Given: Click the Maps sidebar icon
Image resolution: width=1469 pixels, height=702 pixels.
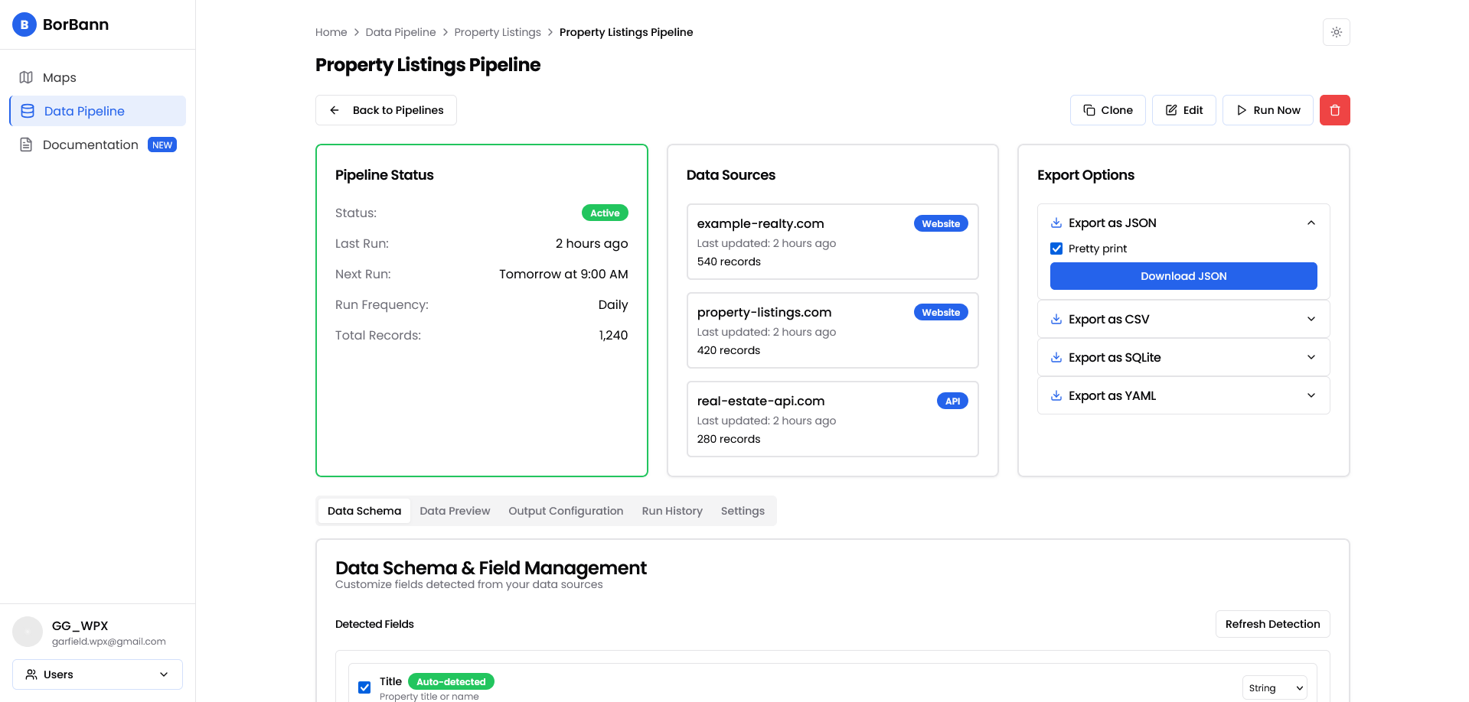Looking at the screenshot, I should [26, 77].
